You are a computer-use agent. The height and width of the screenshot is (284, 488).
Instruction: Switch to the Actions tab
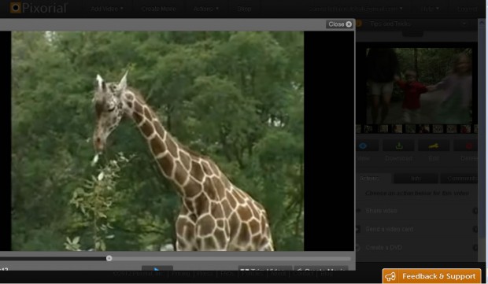pyautogui.click(x=369, y=179)
